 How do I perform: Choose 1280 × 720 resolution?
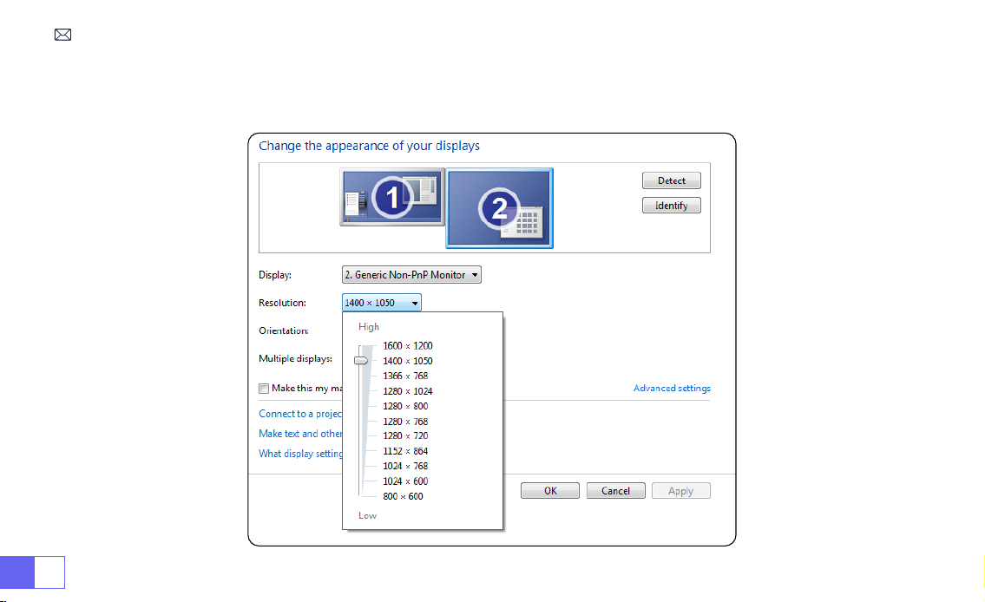(405, 435)
